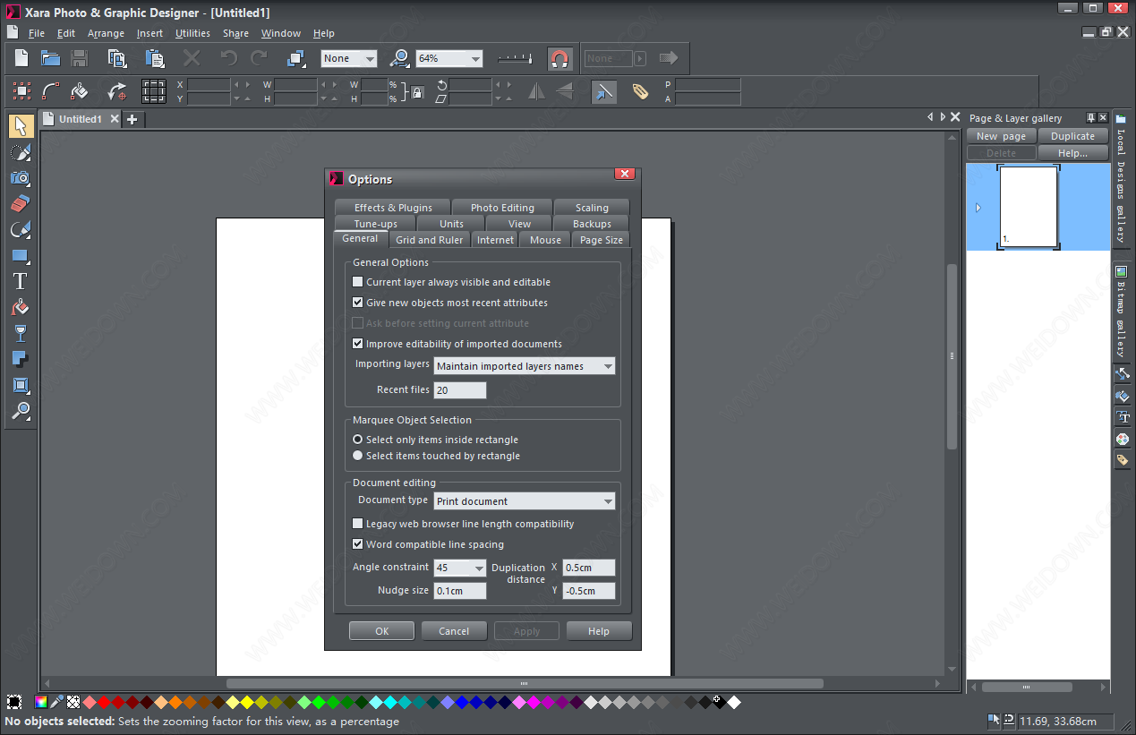Click the Zoom magnifier toolbar icon
Viewport: 1136px width, 735px height.
399,58
